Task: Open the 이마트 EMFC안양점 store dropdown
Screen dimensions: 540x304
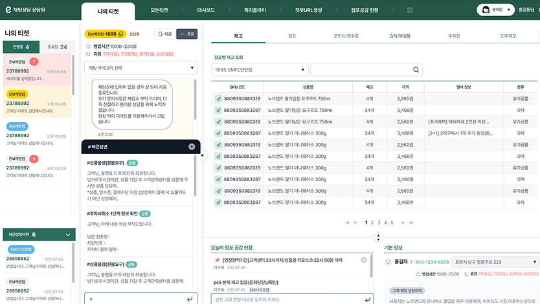Action: click(260, 69)
